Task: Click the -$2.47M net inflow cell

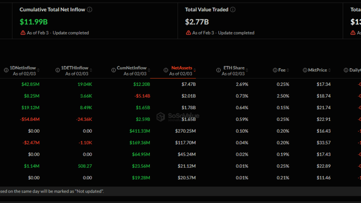Action: [31, 143]
